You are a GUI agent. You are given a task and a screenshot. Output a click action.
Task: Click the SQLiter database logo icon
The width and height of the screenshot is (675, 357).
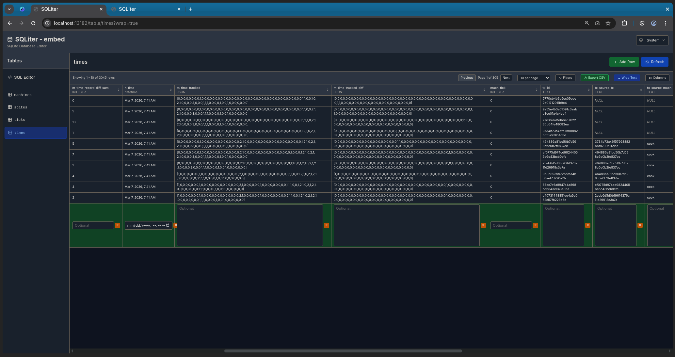tap(10, 40)
